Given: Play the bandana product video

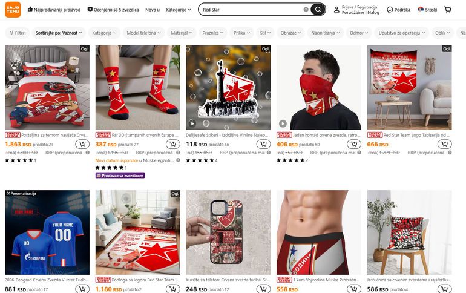Looking at the screenshot, I should (283, 123).
